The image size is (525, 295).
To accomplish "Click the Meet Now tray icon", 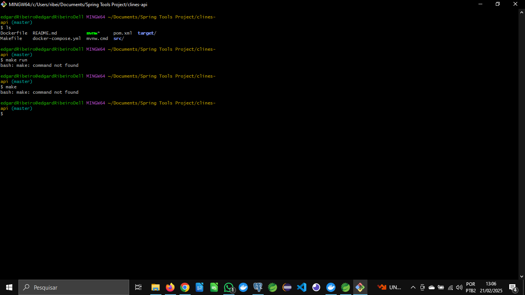I will coord(422,287).
